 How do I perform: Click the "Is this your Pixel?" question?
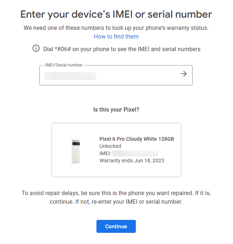point(116,110)
